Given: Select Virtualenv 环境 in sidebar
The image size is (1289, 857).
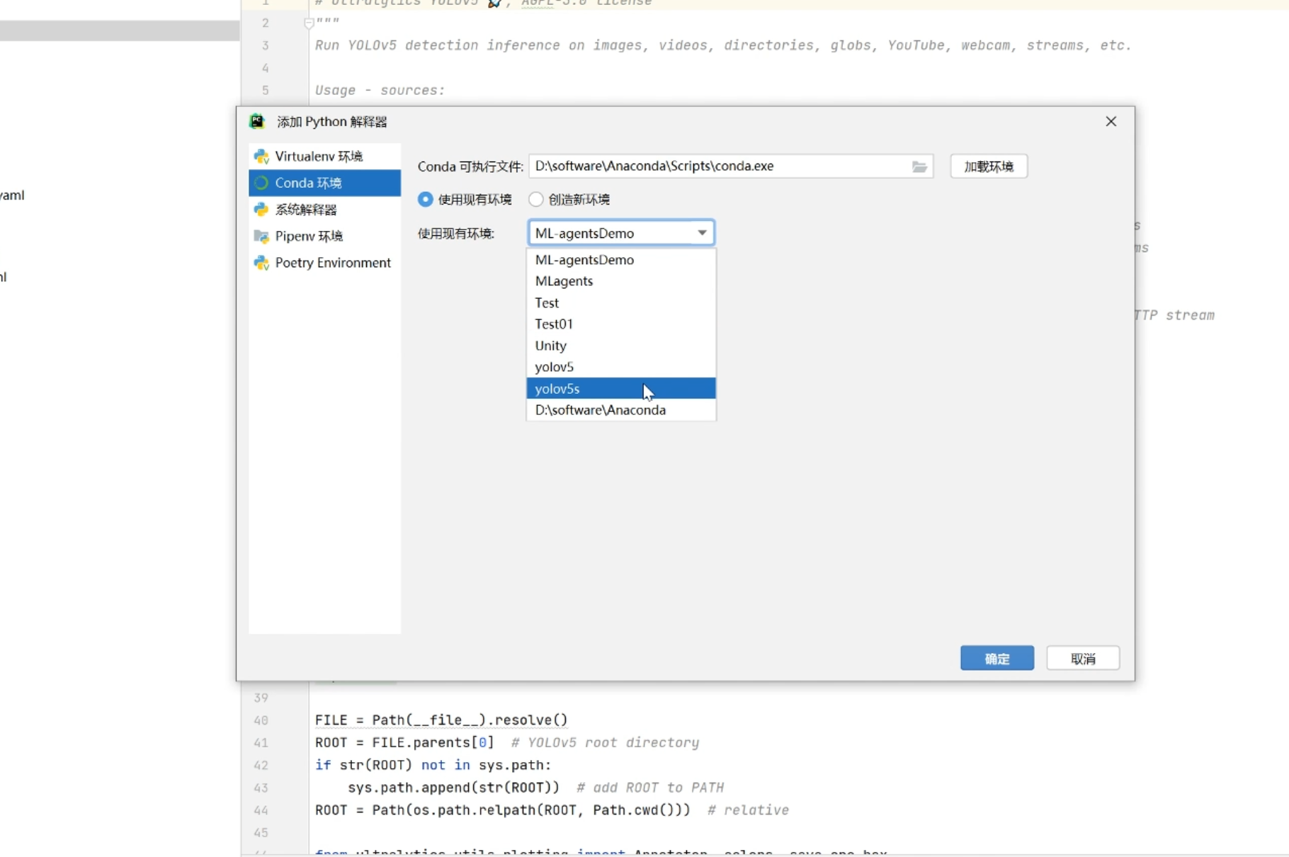Looking at the screenshot, I should [324, 157].
